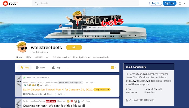The image size is (189, 108).
Task: Sort posts by Hot
Action: [x=25, y=67]
